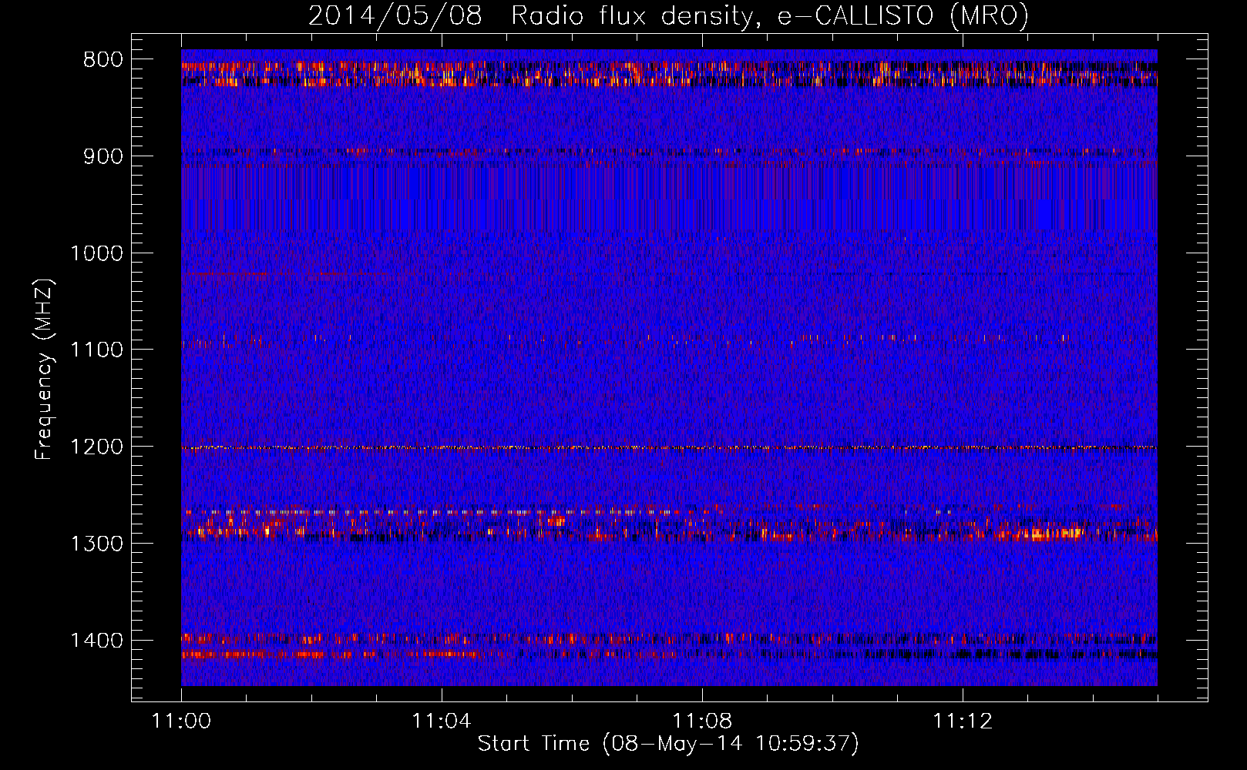
Task: Select the 1100 frequency axis label
Action: click(97, 350)
